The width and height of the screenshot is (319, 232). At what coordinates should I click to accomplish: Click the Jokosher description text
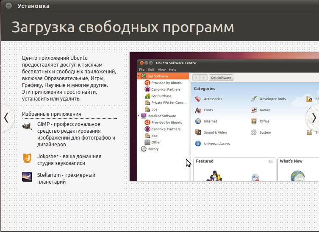click(69, 160)
